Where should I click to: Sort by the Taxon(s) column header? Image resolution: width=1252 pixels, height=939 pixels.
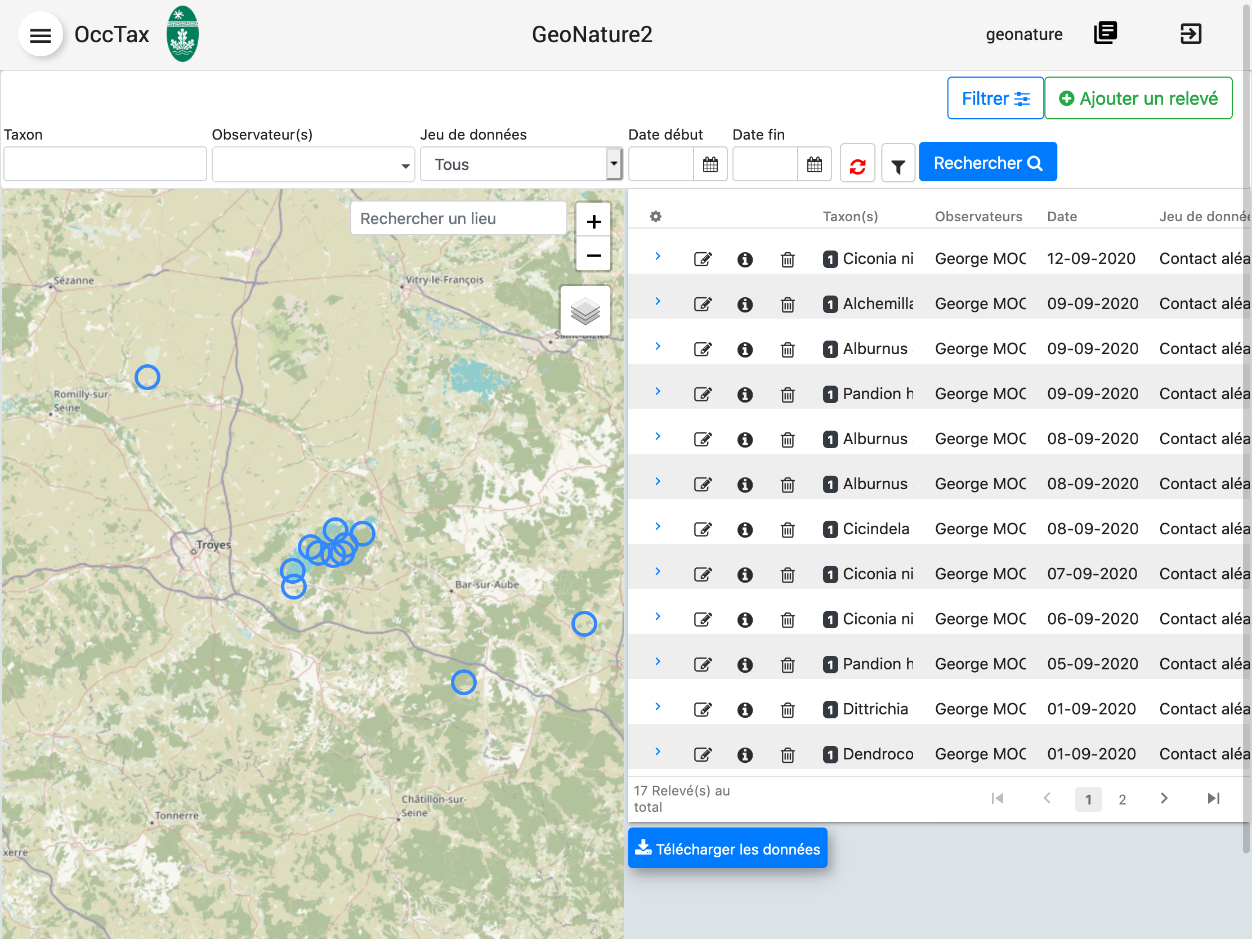click(x=850, y=216)
